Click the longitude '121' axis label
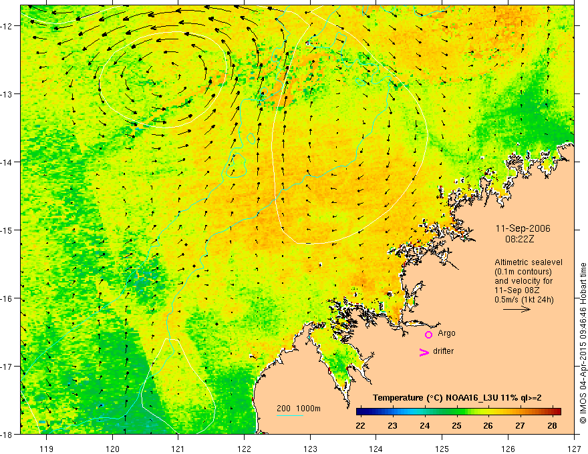This screenshot has height=454, width=588. pyautogui.click(x=178, y=449)
